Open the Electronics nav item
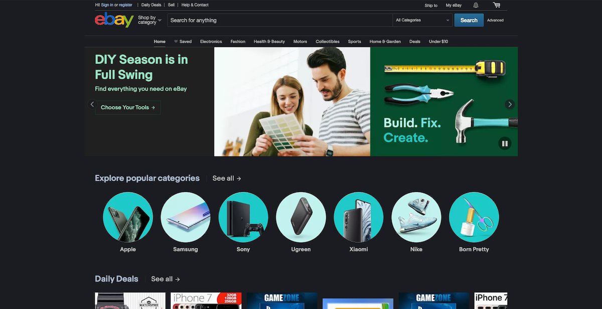The image size is (602, 309). pos(211,42)
